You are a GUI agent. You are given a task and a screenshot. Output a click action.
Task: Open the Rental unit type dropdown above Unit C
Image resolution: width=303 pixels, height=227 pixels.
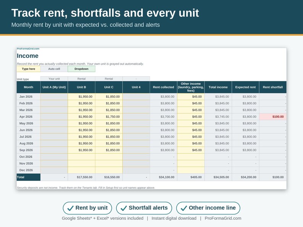(109, 79)
